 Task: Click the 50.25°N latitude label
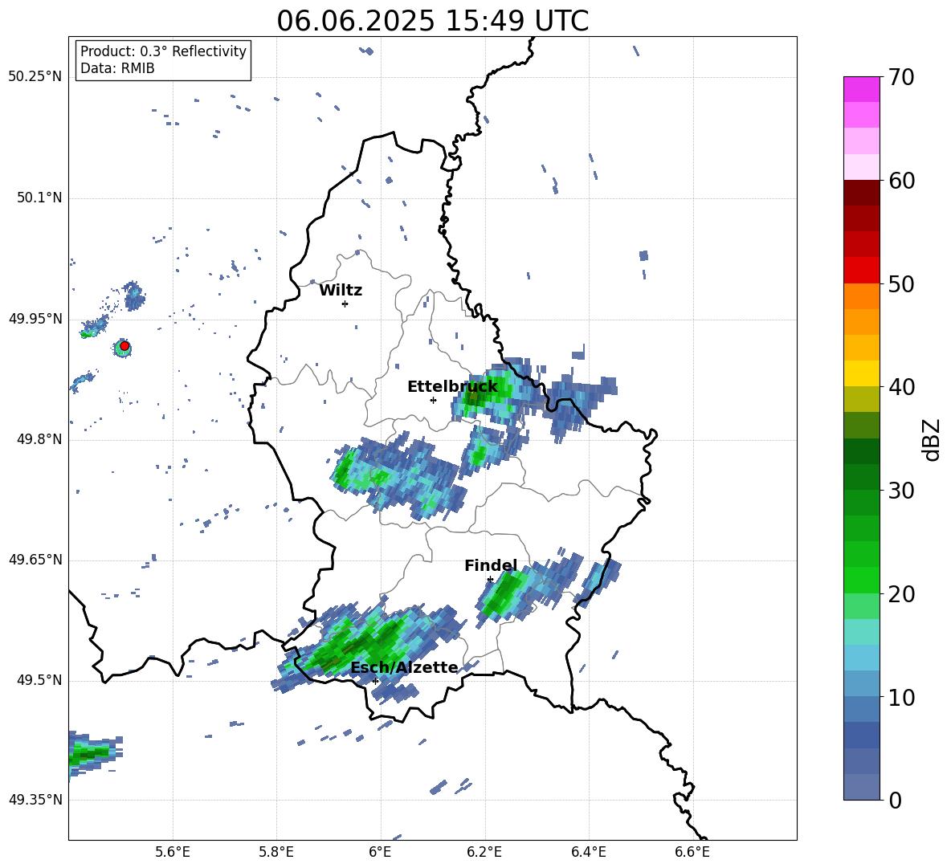[35, 77]
